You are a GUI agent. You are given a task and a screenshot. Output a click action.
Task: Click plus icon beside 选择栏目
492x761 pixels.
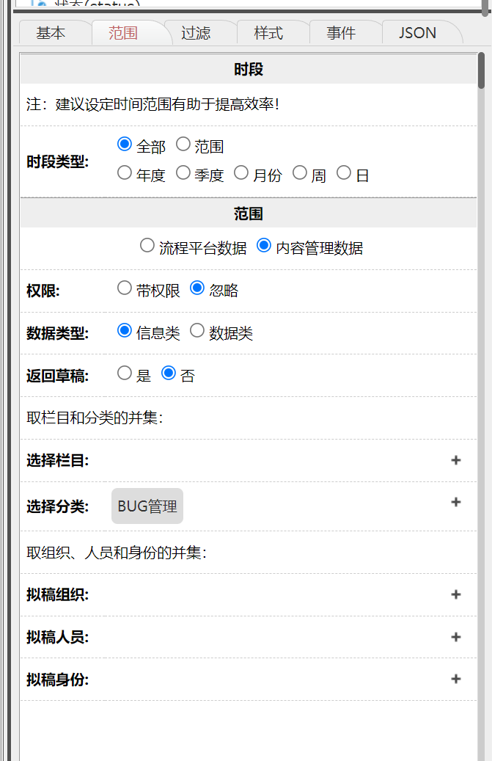pos(456,460)
